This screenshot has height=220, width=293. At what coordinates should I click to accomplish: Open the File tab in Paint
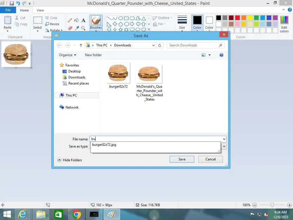click(x=8, y=10)
